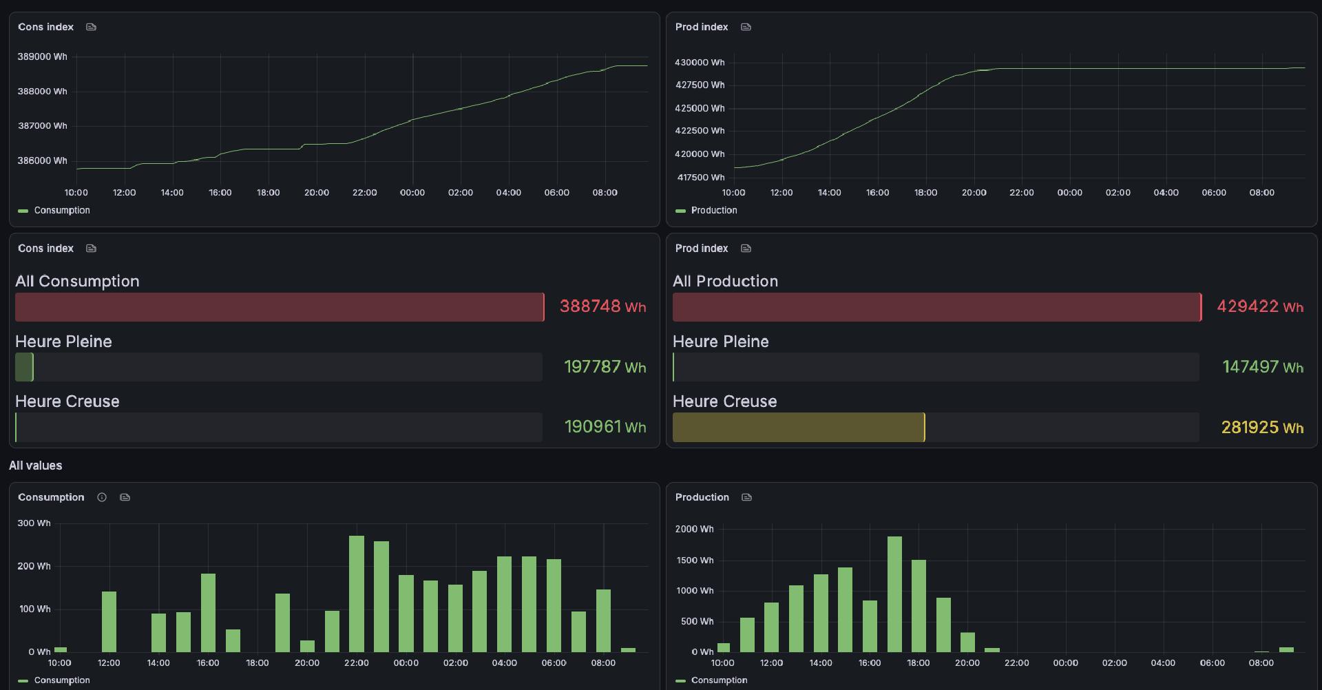Click the tallest bar at 22:00 in the Consumption chart
1322x690 pixels.
pyautogui.click(x=357, y=594)
